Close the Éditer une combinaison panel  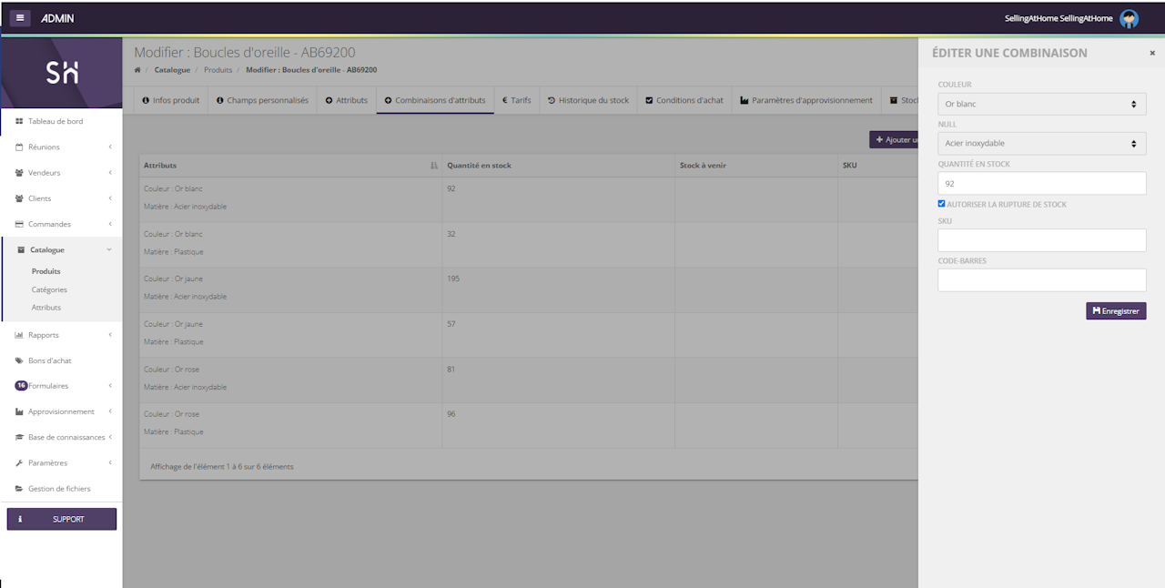(1152, 54)
